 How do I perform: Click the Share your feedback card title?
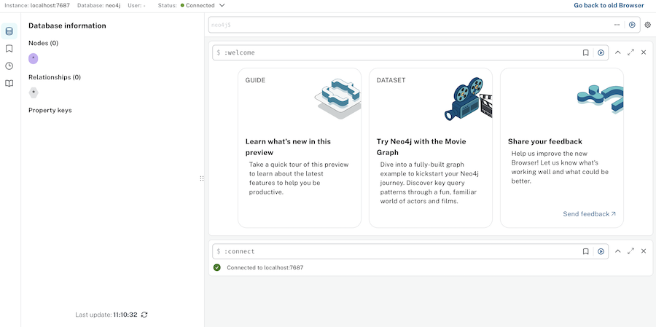tap(545, 141)
